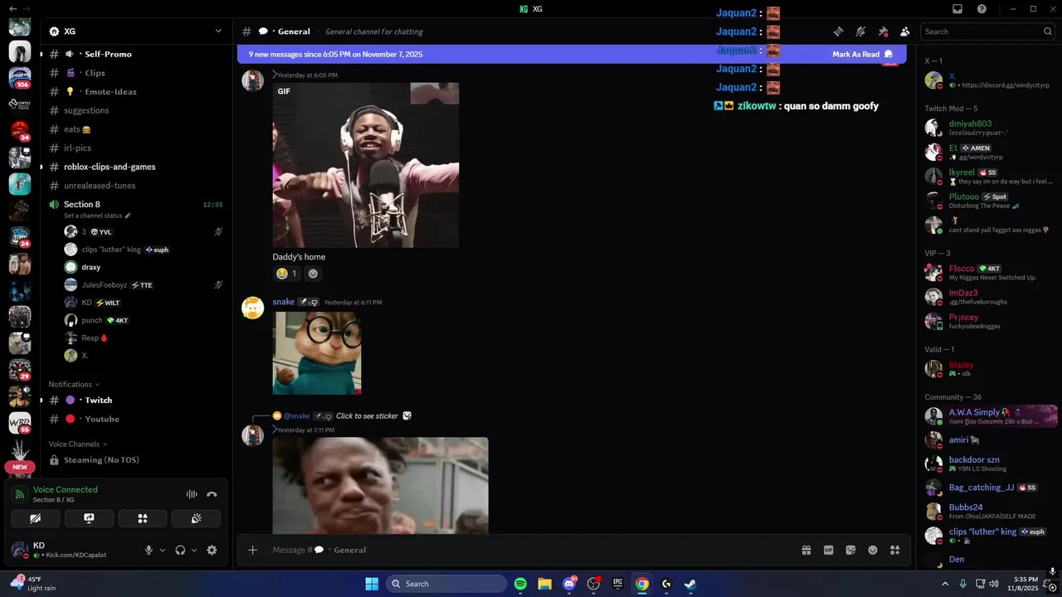Select the Section 8 voice channel
This screenshot has height=597, width=1062.
click(x=82, y=204)
